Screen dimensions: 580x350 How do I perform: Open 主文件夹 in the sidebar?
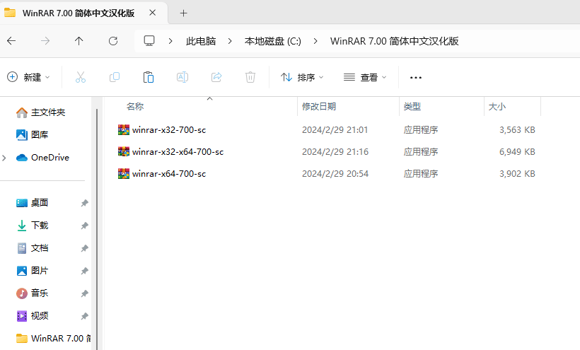coord(41,112)
